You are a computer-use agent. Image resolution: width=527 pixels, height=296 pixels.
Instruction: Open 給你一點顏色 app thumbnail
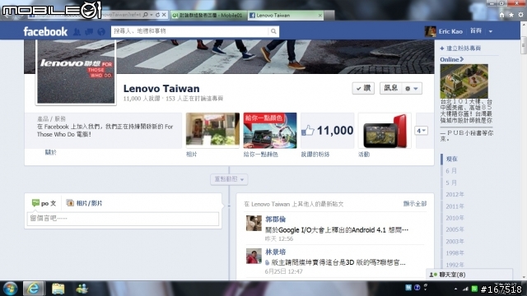pyautogui.click(x=270, y=130)
